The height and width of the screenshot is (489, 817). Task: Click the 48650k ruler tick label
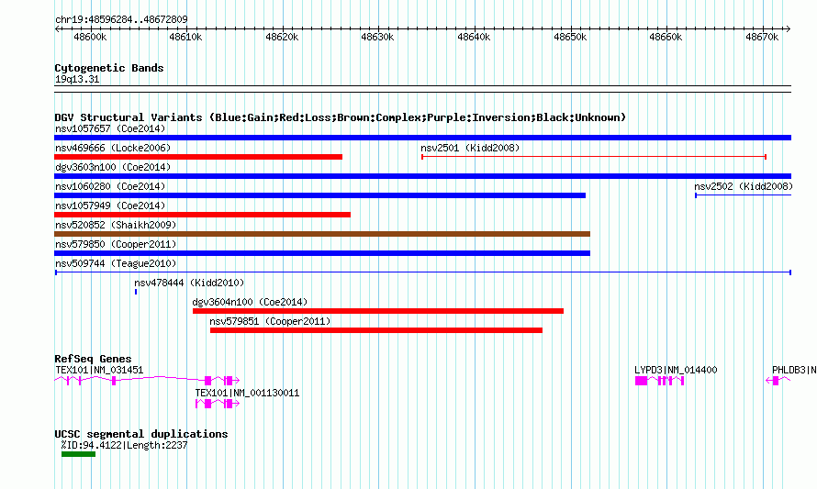(x=570, y=37)
